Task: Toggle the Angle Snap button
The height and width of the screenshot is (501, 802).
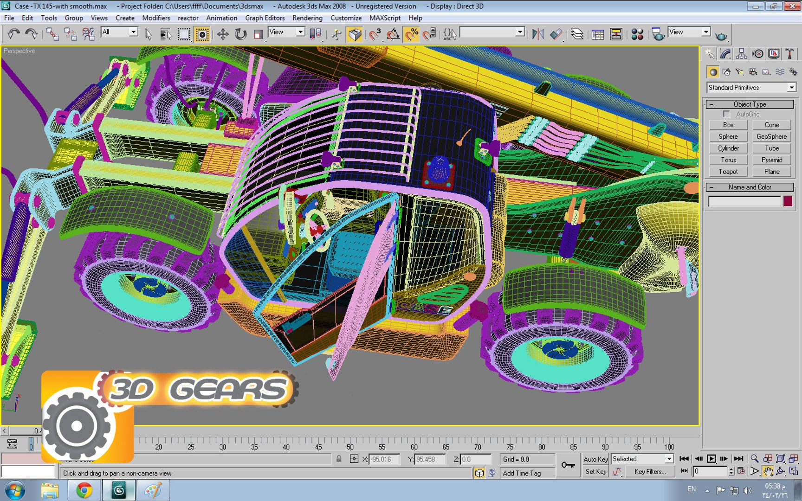Action: [x=393, y=34]
